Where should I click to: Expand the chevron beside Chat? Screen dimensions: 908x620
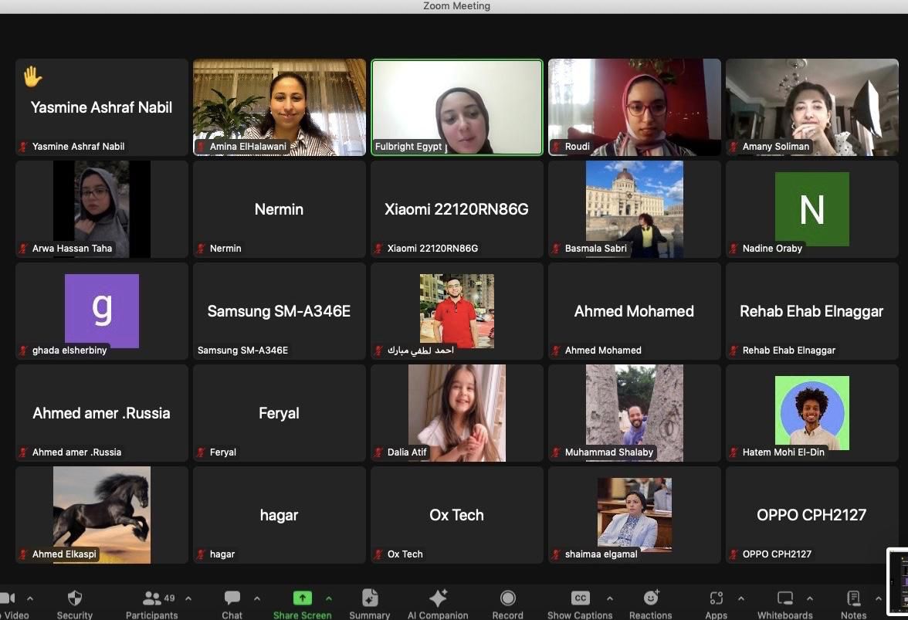point(257,598)
